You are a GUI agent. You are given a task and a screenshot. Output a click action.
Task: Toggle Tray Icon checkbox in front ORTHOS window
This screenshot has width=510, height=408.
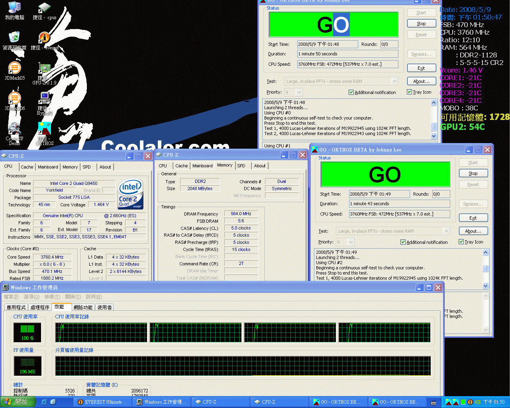[461, 241]
